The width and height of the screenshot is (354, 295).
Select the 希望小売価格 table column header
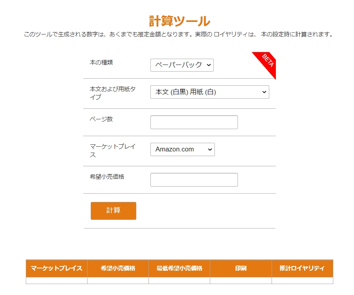118,268
